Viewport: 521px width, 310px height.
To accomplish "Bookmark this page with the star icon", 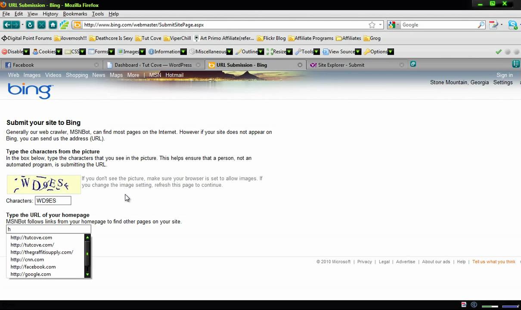I will (372, 25).
